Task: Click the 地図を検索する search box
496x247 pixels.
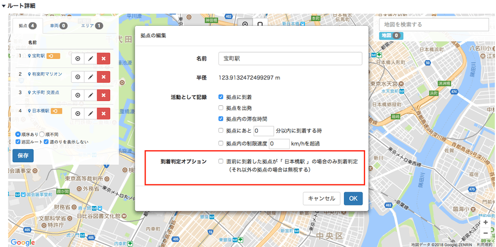Action: pos(434,24)
